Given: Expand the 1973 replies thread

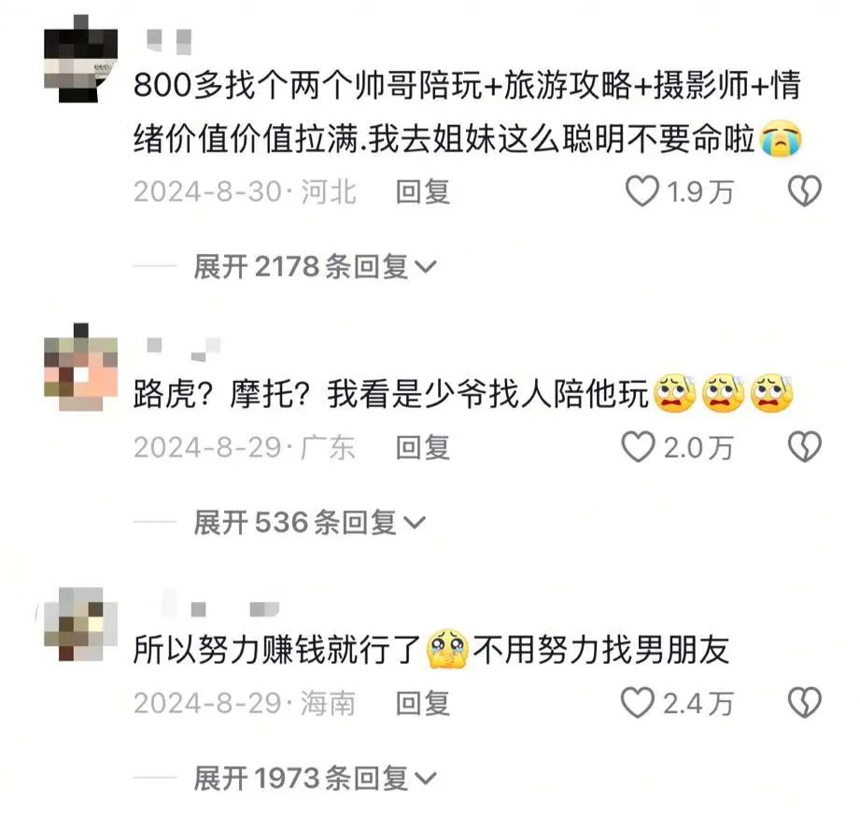Looking at the screenshot, I should 316,779.
